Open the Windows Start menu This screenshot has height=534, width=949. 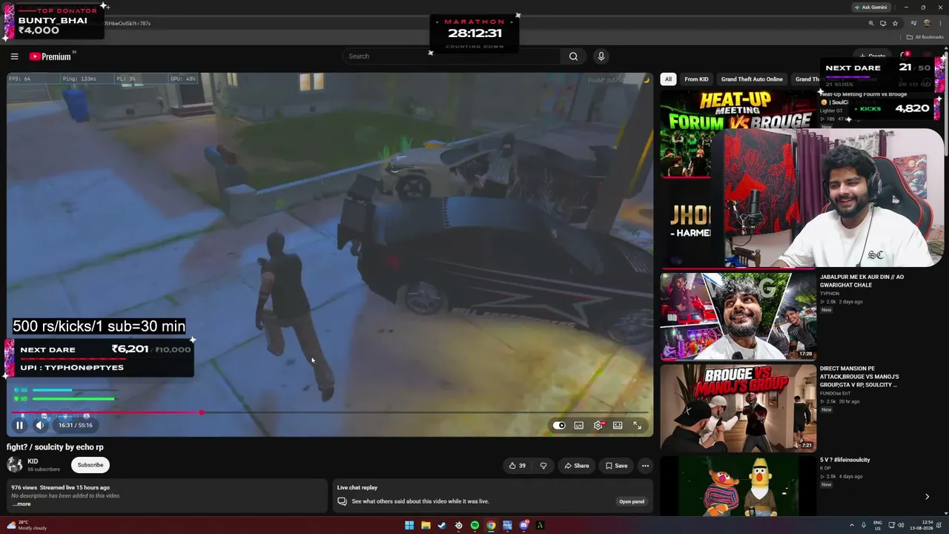pyautogui.click(x=409, y=526)
